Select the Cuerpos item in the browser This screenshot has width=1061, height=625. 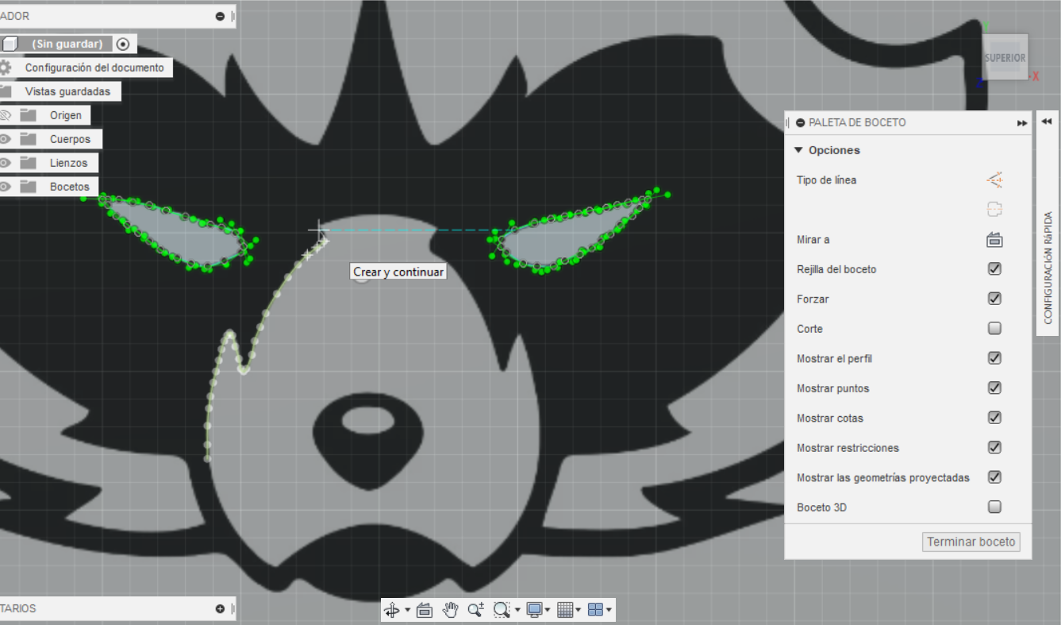click(70, 139)
